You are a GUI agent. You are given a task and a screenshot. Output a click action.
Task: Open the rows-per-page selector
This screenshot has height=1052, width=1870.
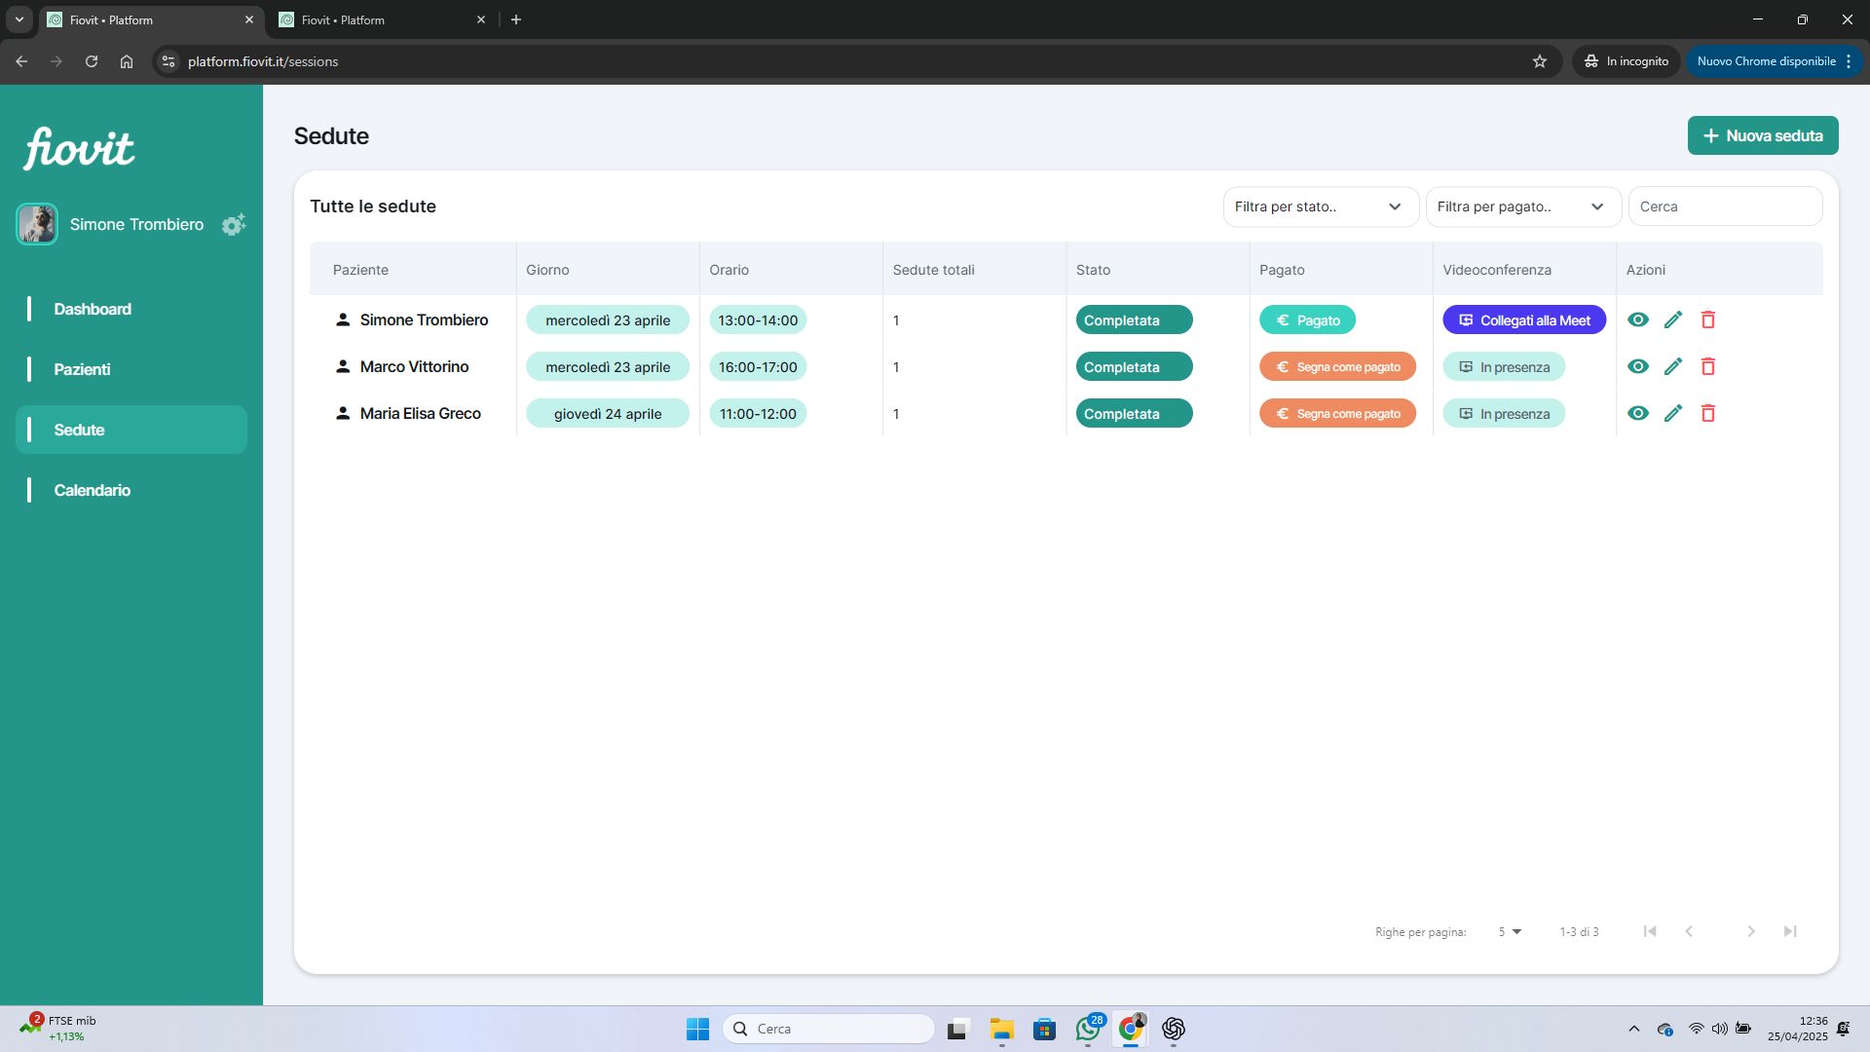[x=1509, y=932]
